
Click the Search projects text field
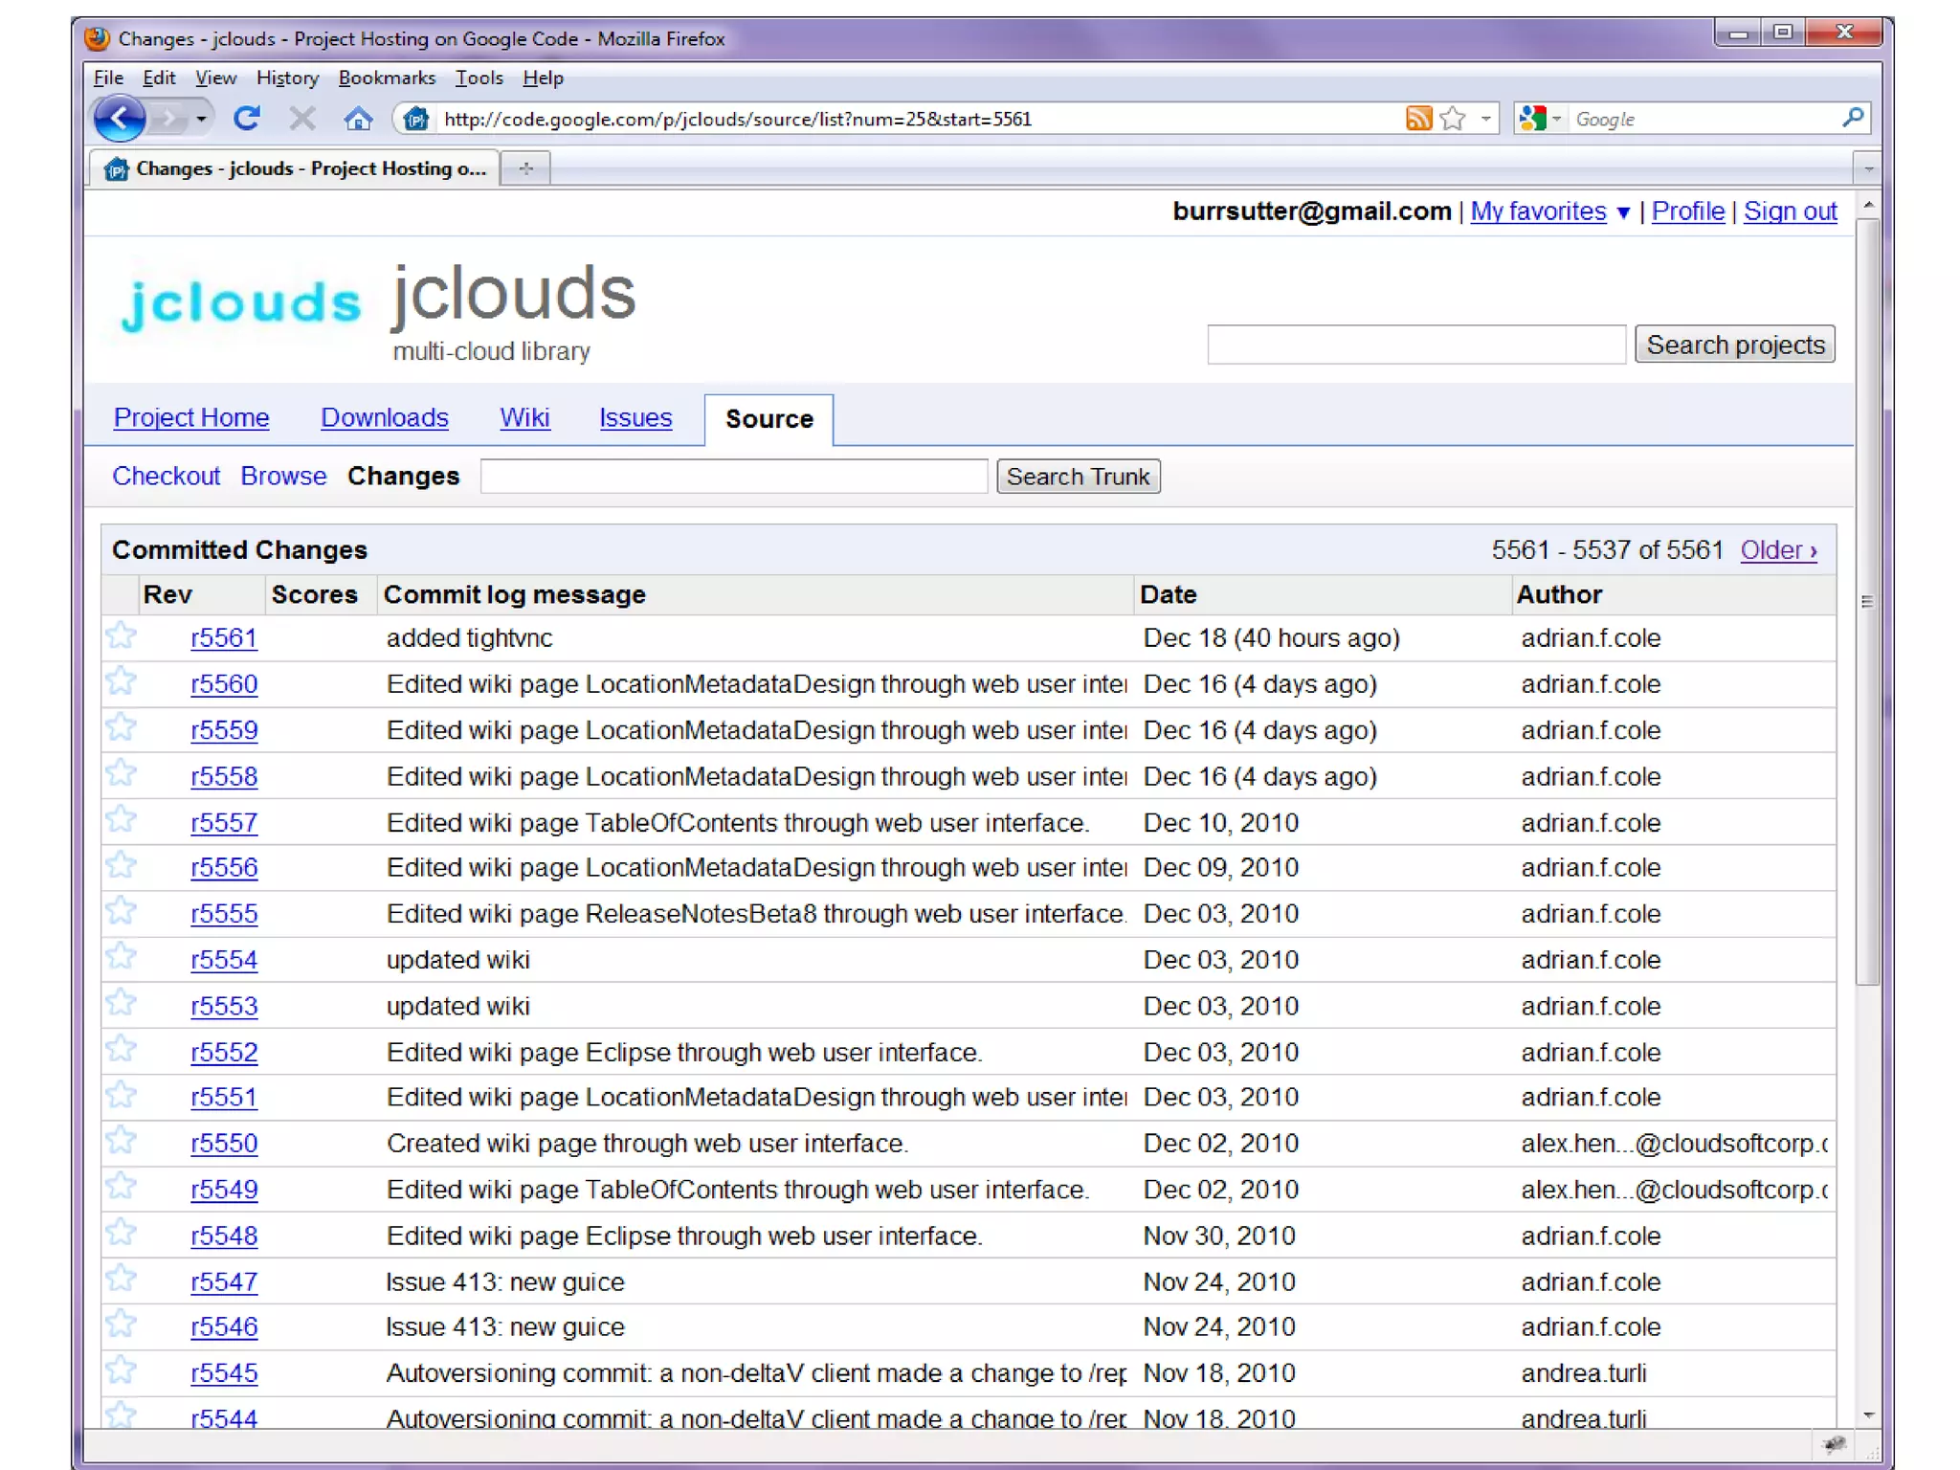[1415, 345]
